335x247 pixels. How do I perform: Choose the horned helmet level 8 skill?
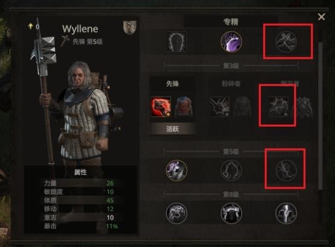point(231,213)
